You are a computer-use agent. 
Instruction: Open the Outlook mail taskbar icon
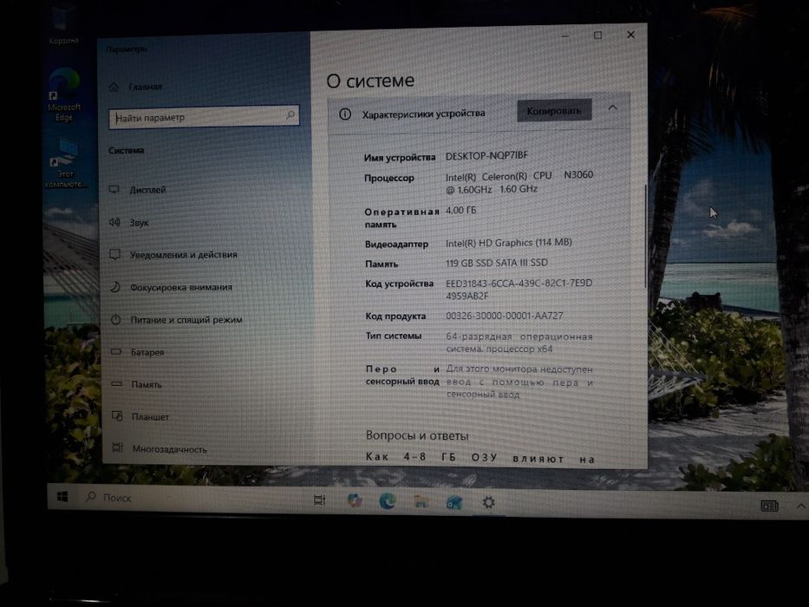454,502
